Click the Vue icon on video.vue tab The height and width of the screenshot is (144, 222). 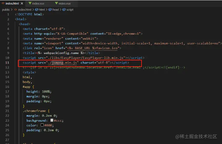(x=56, y=3)
